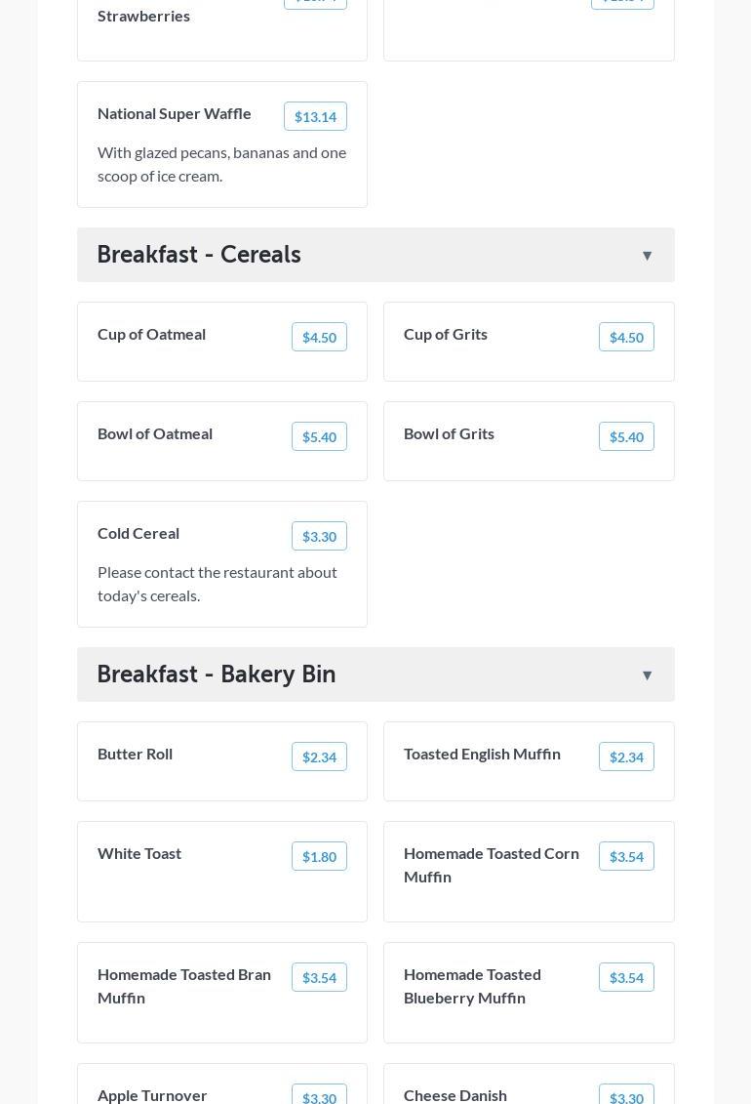Click the Cold Cereal $3.30 price
The height and width of the screenshot is (1104, 751).
coord(319,536)
